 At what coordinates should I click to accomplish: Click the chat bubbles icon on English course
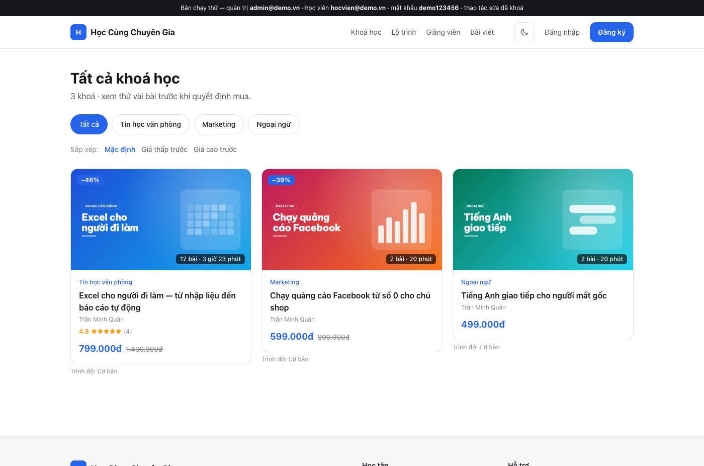click(x=592, y=219)
